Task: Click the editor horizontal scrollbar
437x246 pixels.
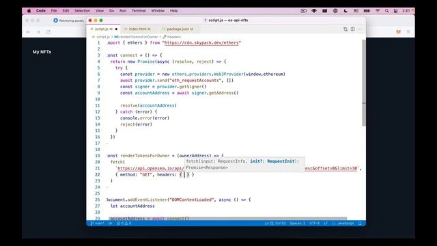Action: (x=227, y=219)
